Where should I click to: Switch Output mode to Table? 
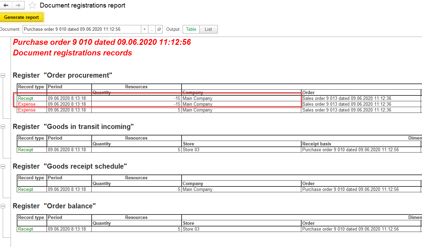tap(191, 29)
